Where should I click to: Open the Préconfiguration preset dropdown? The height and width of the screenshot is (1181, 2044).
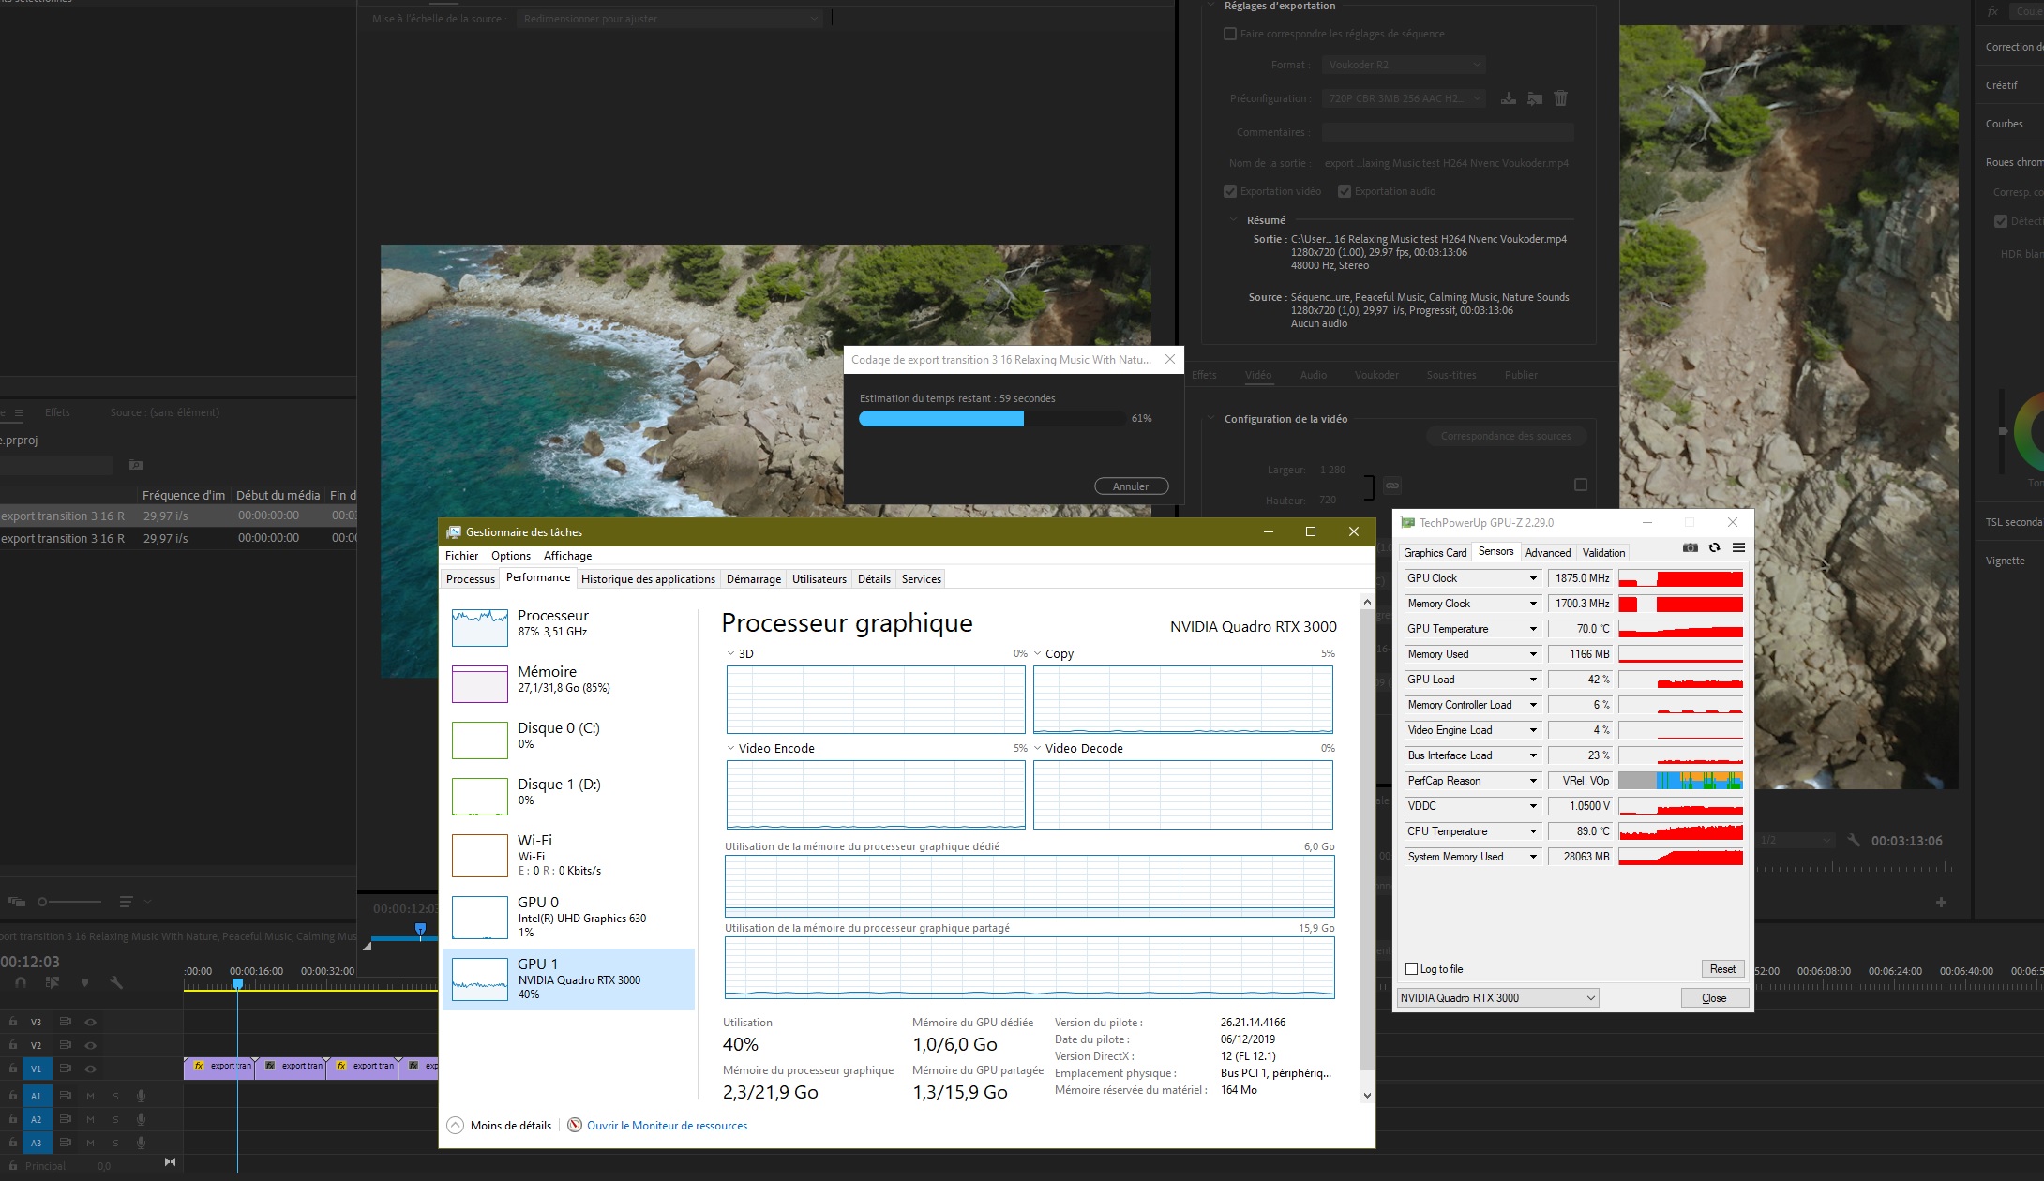[1404, 98]
